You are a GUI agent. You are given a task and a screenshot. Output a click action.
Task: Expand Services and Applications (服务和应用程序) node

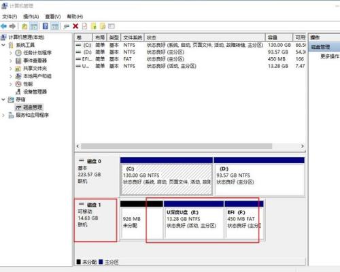point(3,115)
